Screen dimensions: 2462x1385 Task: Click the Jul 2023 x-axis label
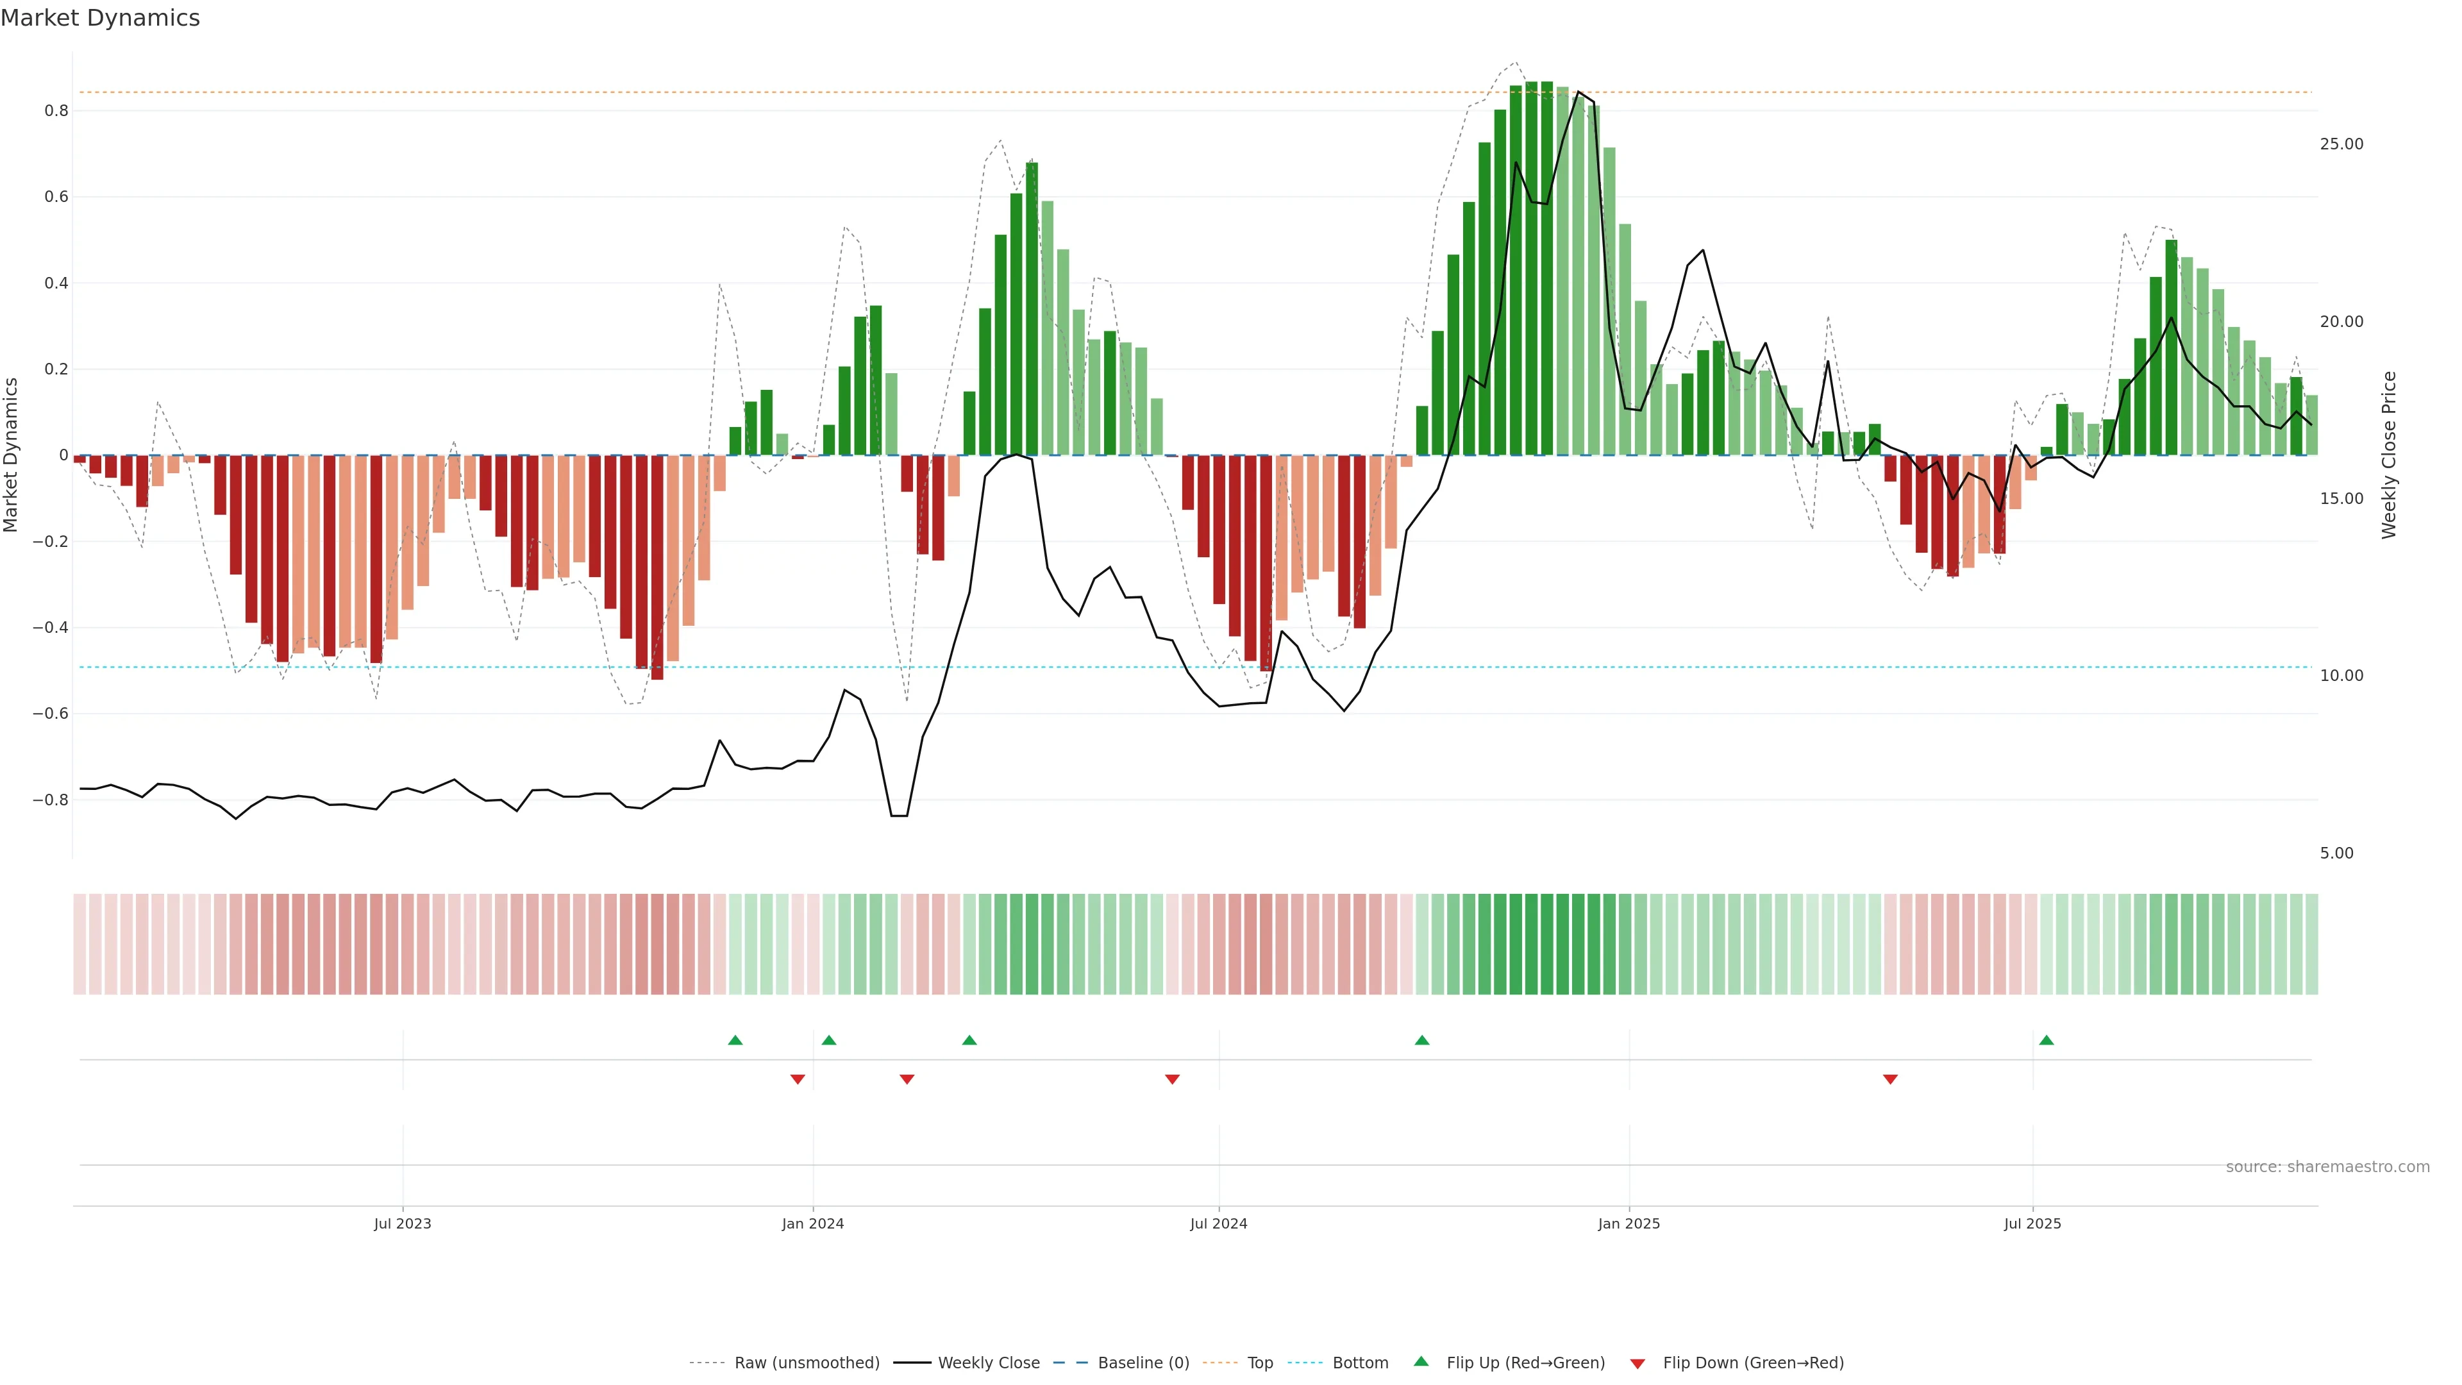pyautogui.click(x=403, y=1223)
